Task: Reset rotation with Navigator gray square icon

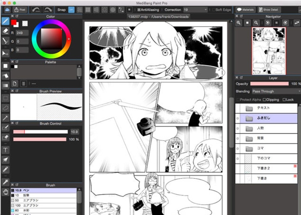Action: click(277, 23)
